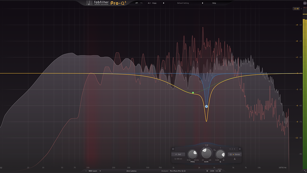This screenshot has height=173, width=307.
Task: Open the Zero Latency processing mode menu
Action: point(131,171)
